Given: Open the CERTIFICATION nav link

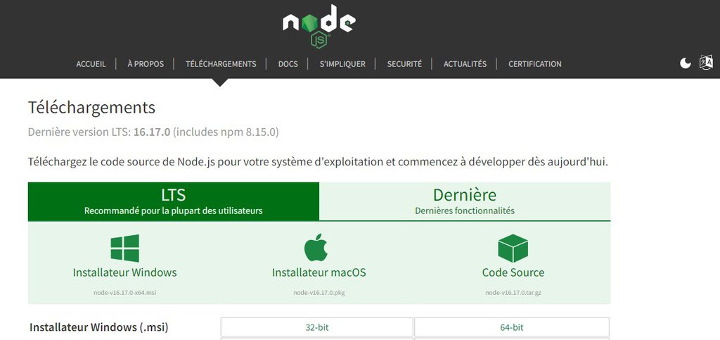Looking at the screenshot, I should tap(535, 64).
